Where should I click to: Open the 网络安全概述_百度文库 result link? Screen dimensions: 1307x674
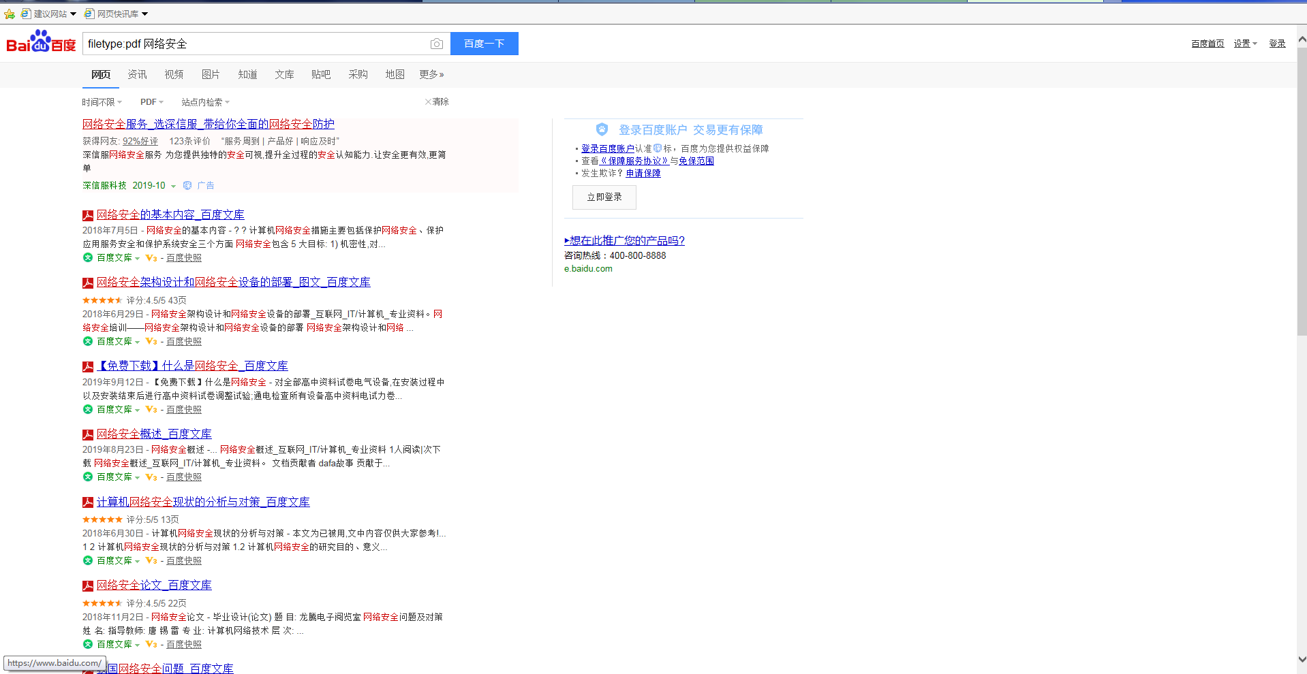(154, 434)
